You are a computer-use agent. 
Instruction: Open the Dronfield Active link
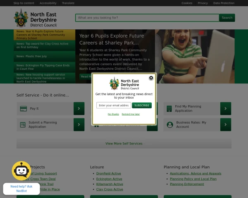pyautogui.click(x=109, y=174)
